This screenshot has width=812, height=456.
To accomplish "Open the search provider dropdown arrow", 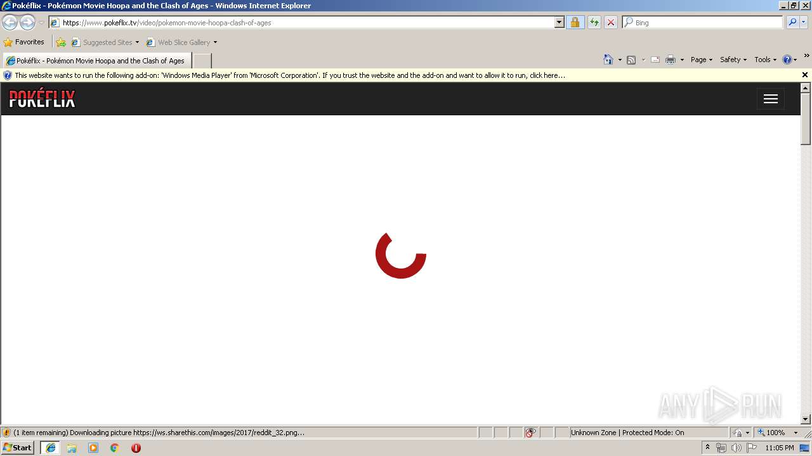I will tap(804, 23).
